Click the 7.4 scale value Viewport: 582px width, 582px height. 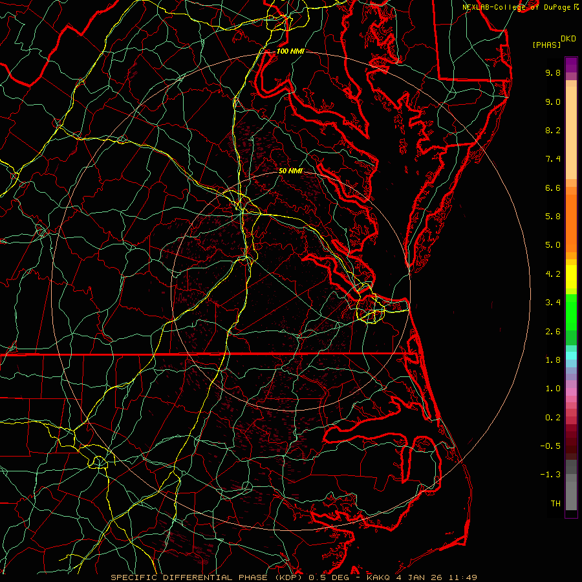click(553, 159)
